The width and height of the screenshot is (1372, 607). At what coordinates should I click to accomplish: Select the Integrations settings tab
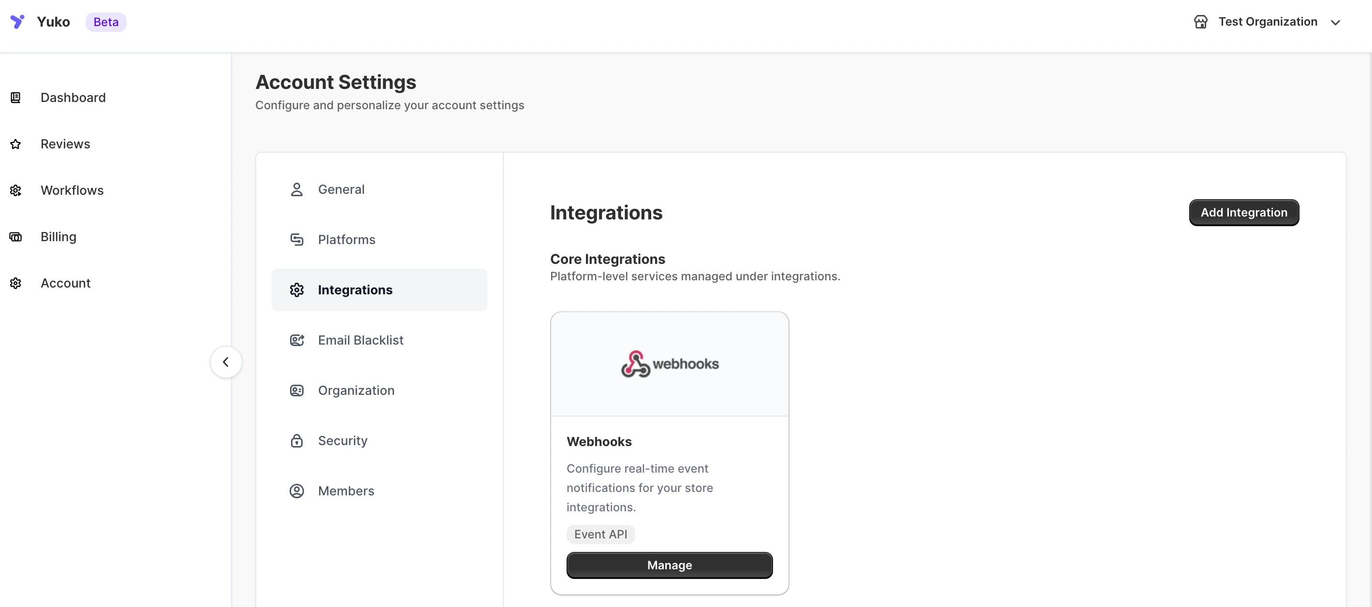click(379, 289)
